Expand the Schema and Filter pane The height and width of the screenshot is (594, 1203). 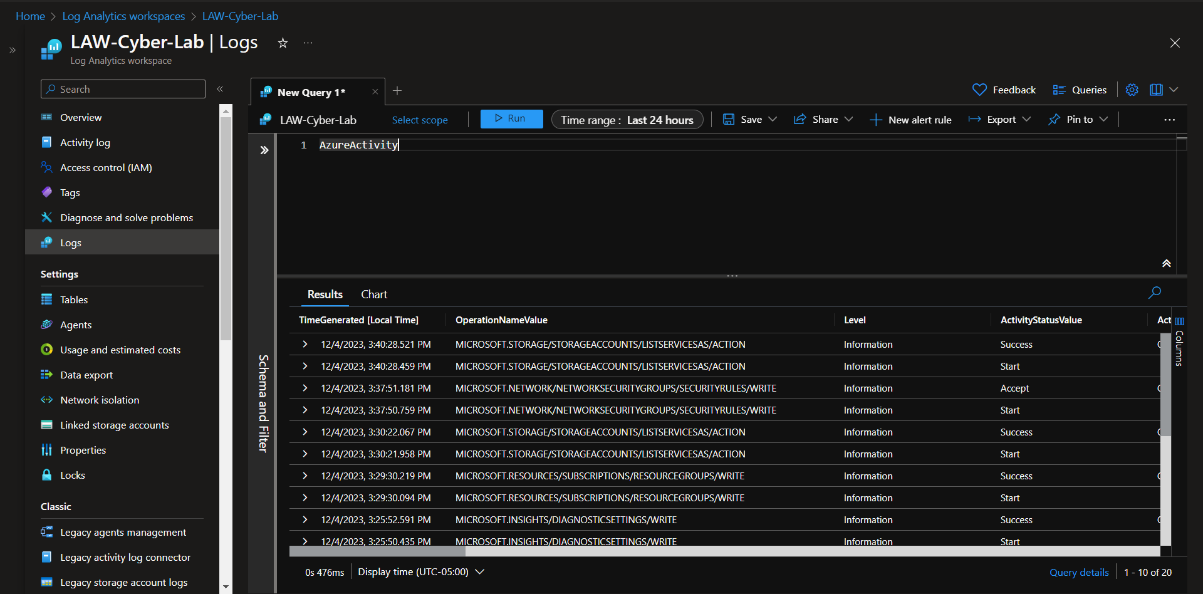264,150
